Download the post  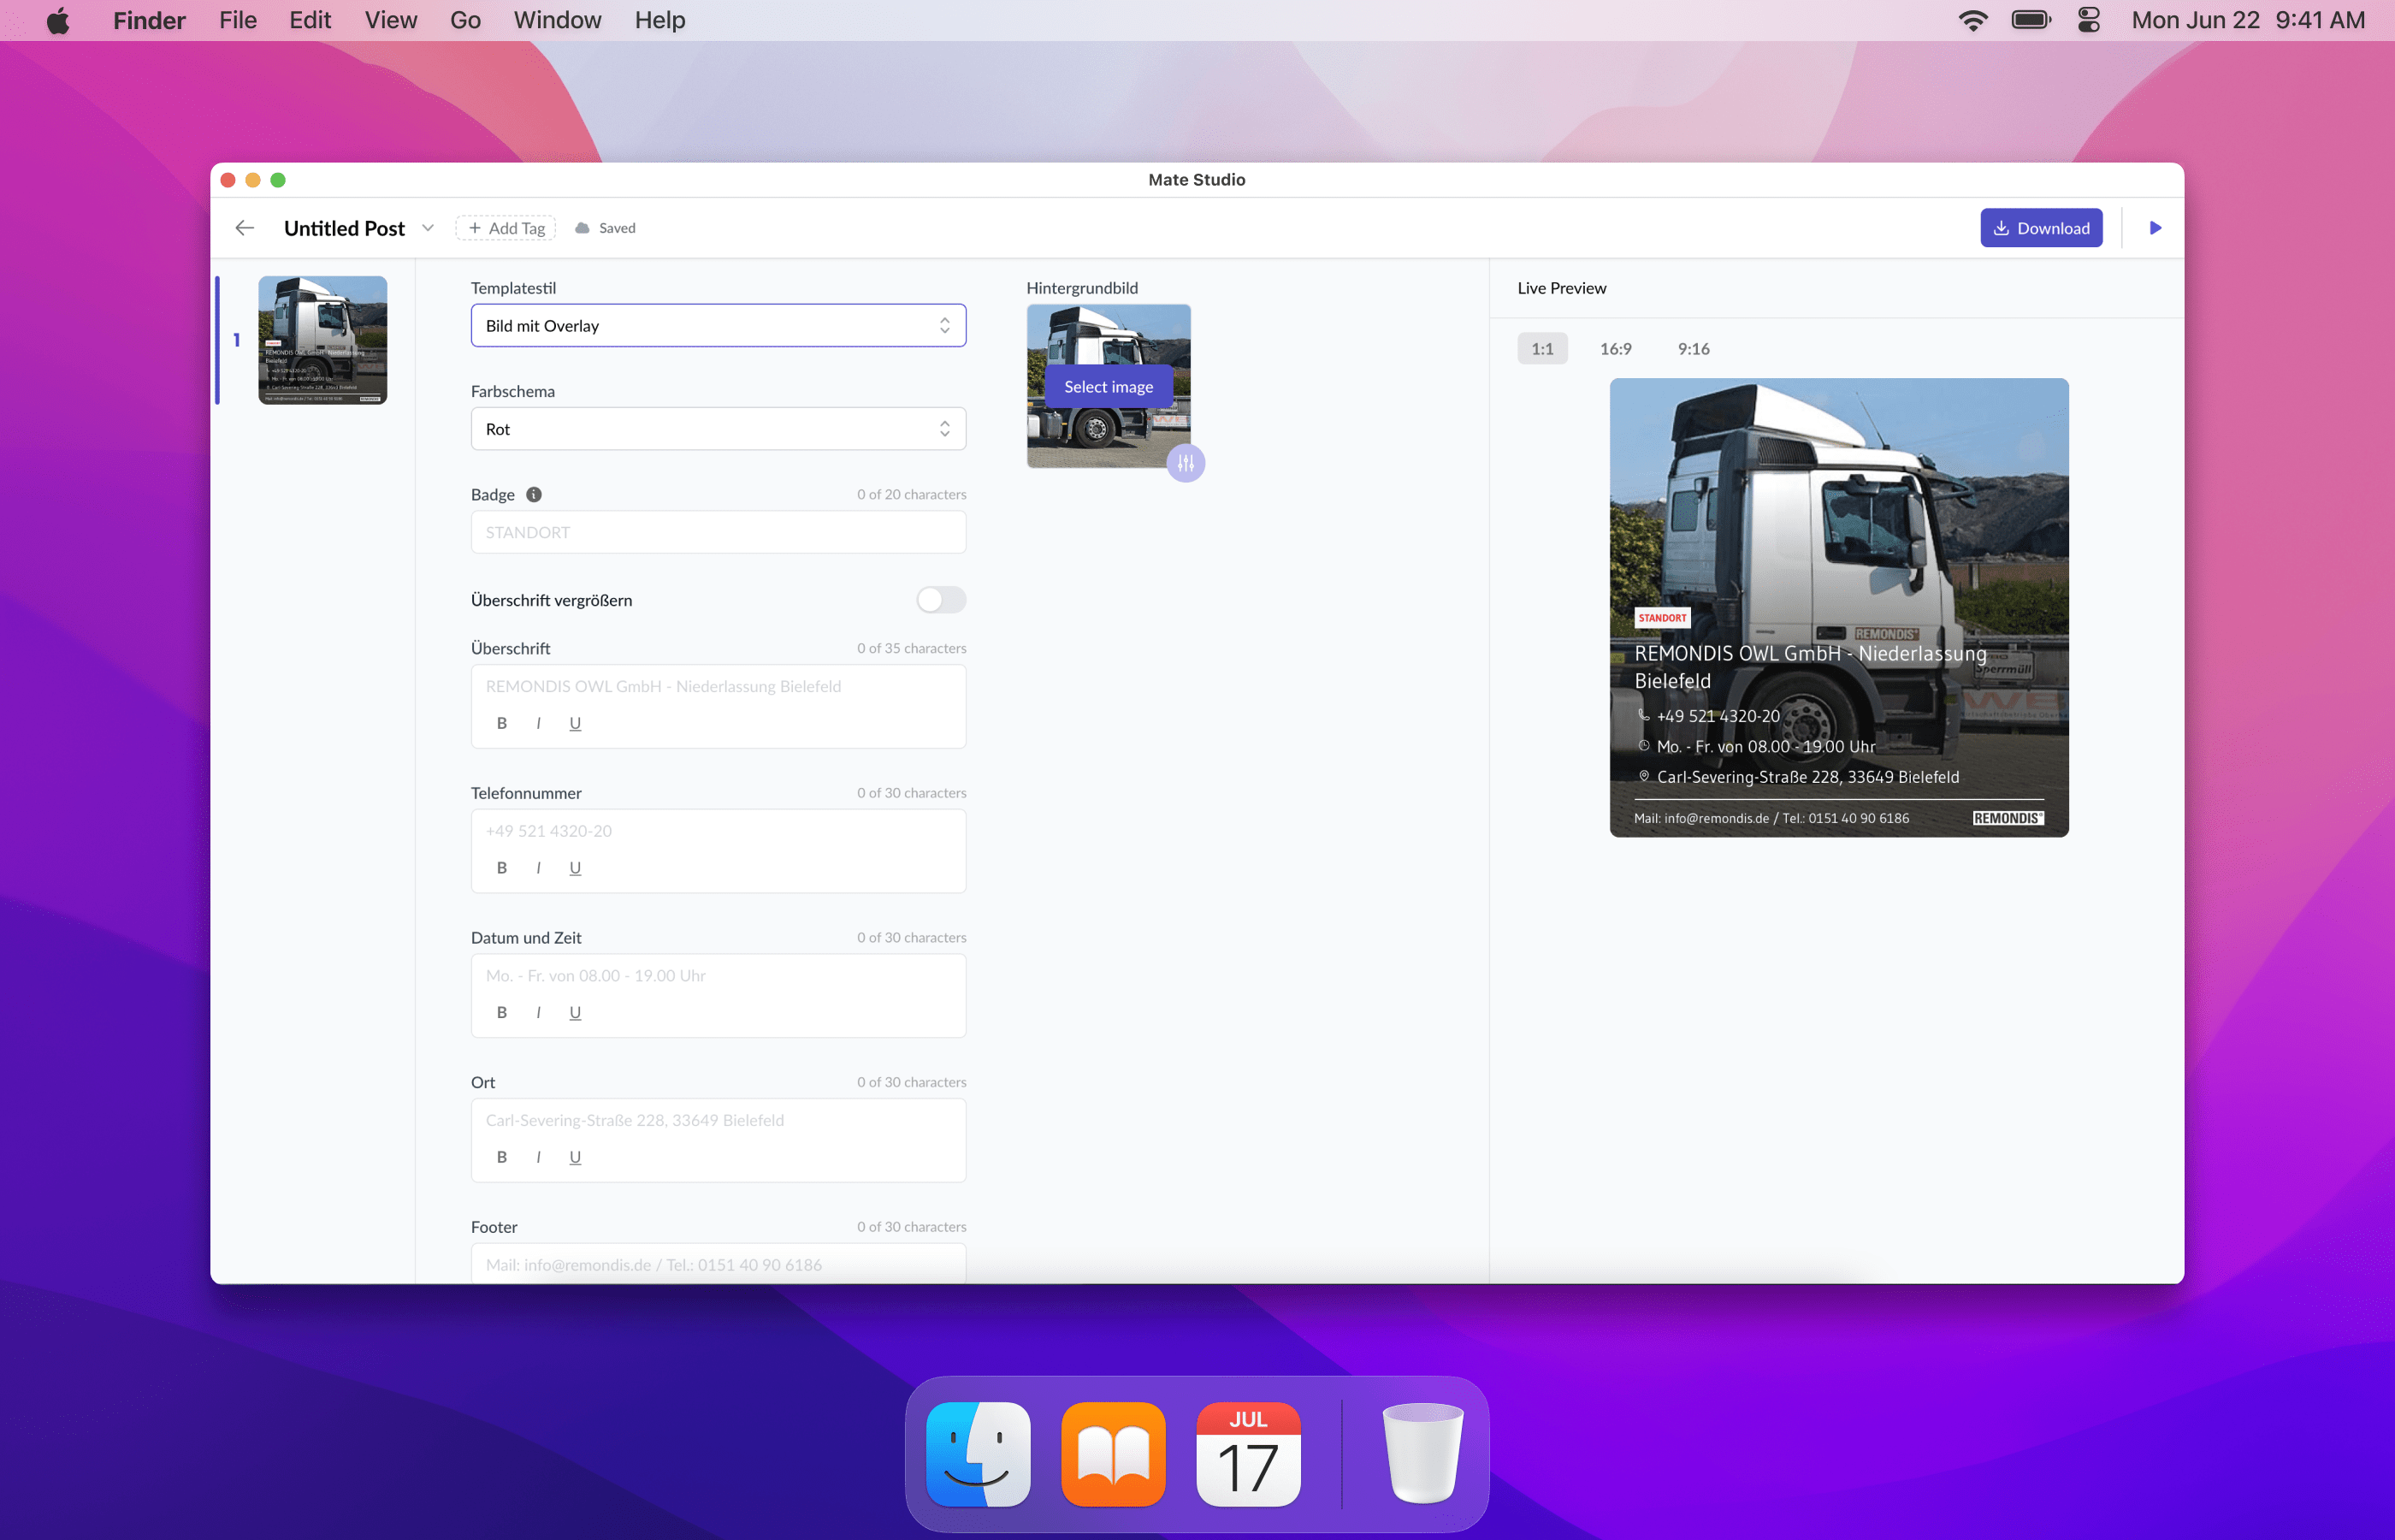[x=2041, y=228]
